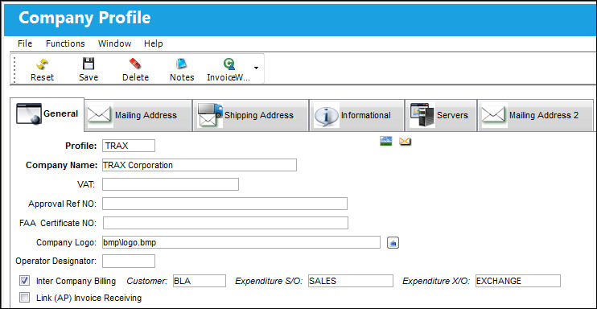Switch to the Informational tab
Image resolution: width=597 pixels, height=309 pixels.
[x=356, y=115]
